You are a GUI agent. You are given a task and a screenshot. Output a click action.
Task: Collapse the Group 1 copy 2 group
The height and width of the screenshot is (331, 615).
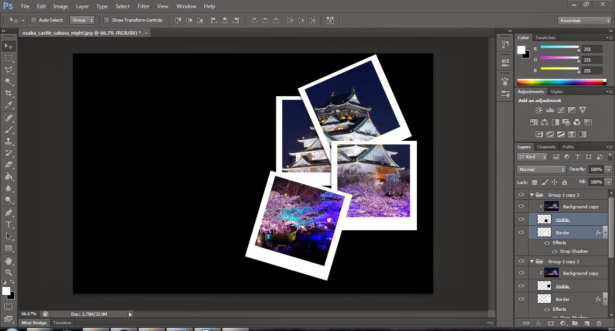click(532, 261)
